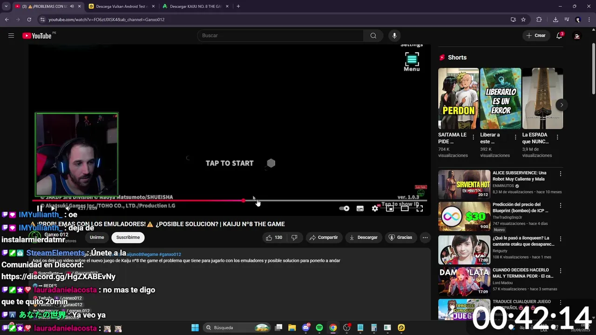The height and width of the screenshot is (335, 596).
Task: Open options for '¿Qué le pasó a Ilonqueen?' video
Action: pyautogui.click(x=560, y=239)
